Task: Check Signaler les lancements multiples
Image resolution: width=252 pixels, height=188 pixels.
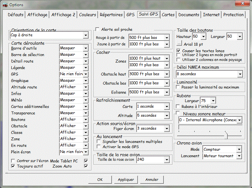Action: click(99, 142)
